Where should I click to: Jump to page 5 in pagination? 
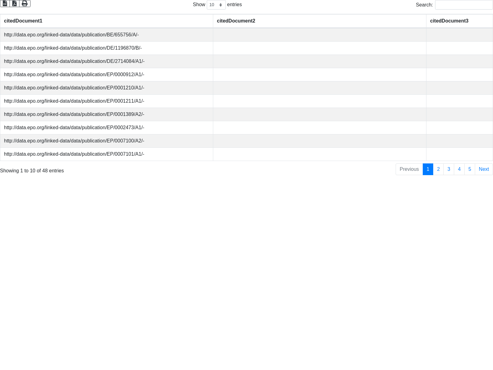pos(470,169)
